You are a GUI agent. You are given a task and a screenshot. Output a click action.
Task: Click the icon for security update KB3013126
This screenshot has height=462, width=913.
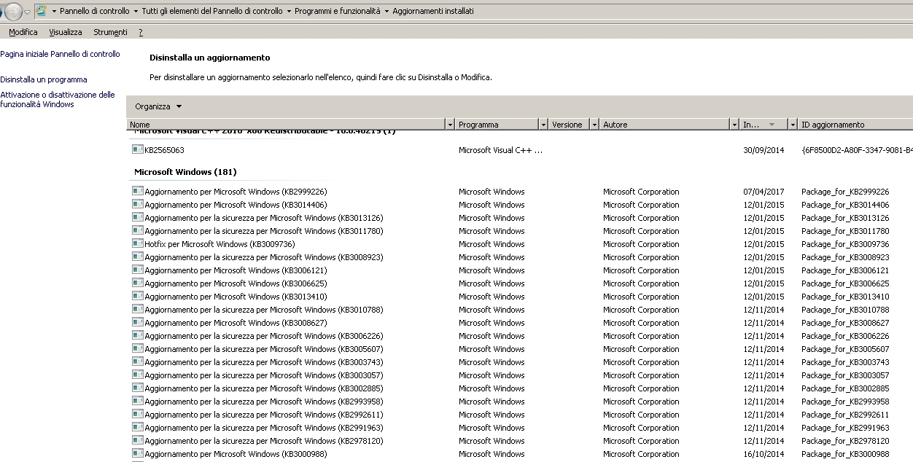point(137,216)
